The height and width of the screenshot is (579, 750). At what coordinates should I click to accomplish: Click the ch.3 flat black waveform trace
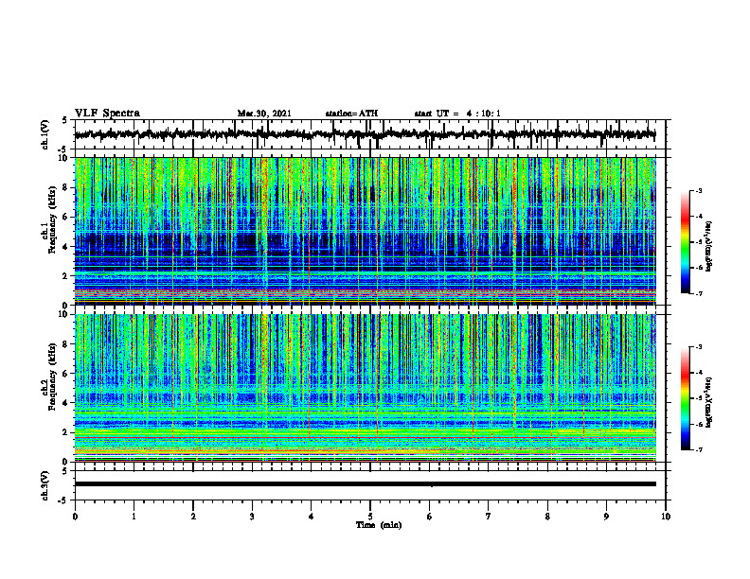point(366,484)
